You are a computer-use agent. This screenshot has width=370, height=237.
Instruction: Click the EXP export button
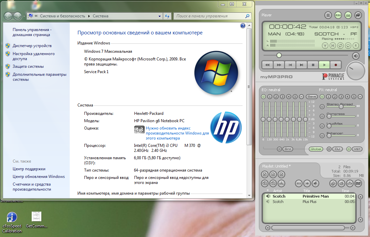(x=350, y=183)
